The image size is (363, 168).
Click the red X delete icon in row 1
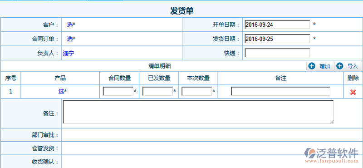pyautogui.click(x=353, y=92)
